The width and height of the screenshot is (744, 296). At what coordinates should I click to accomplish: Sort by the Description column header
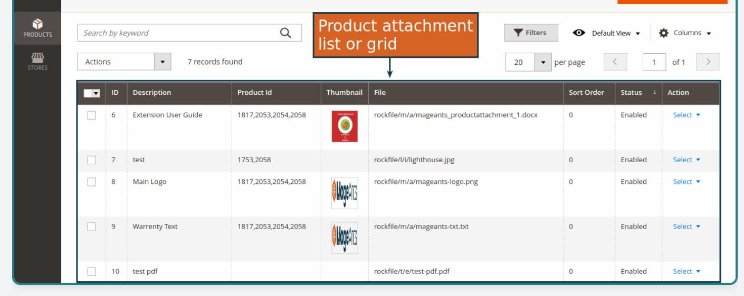(x=152, y=93)
